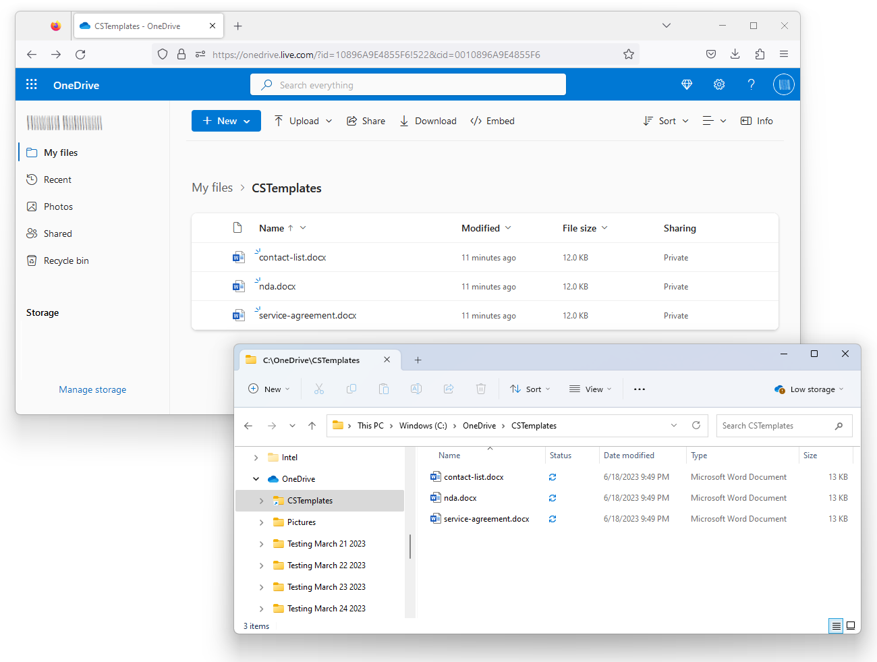Open the OneDrive app launcher grid
The image size is (877, 662).
[x=32, y=84]
